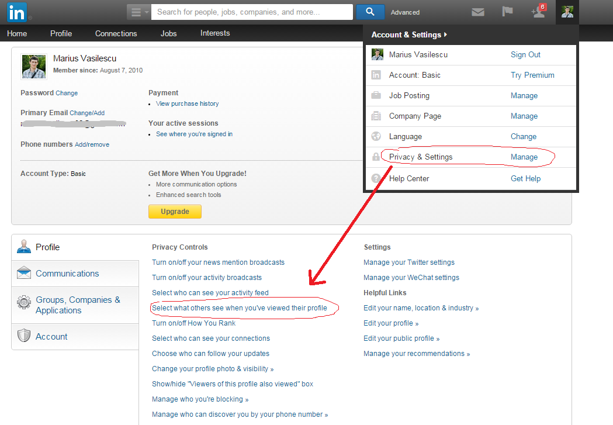Select the Account settings tab

75,337
